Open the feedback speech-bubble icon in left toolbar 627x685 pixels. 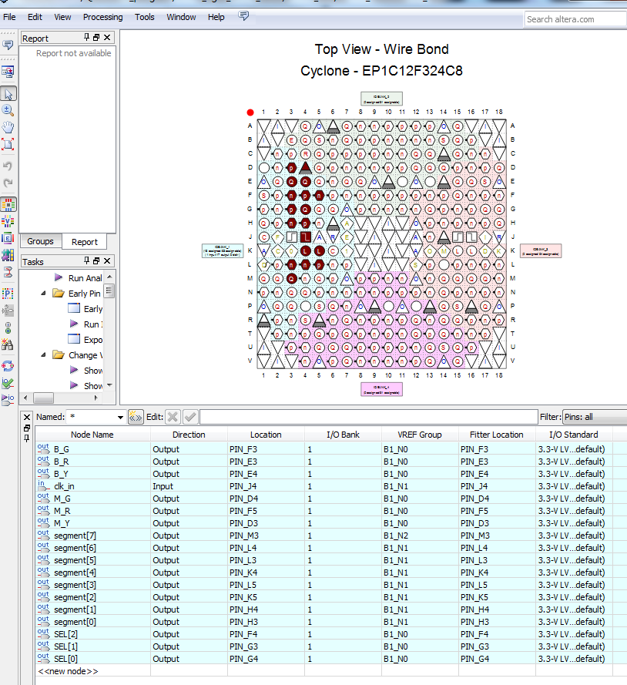8,45
